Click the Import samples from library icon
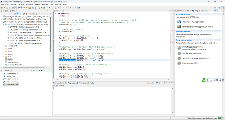225x120 pixels. (179, 26)
